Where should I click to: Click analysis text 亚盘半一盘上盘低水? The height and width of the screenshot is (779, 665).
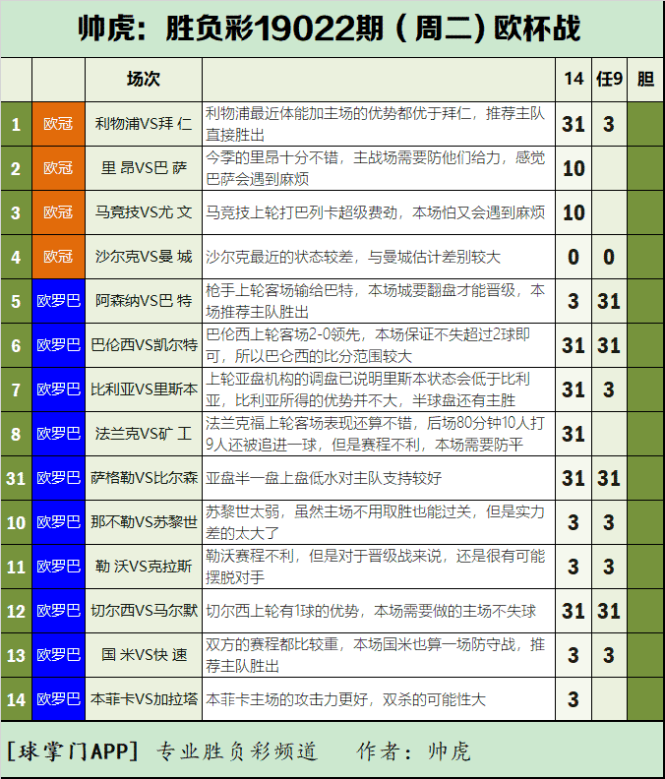[x=324, y=478]
